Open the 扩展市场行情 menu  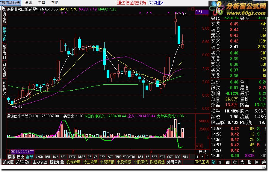(x=11, y=3)
